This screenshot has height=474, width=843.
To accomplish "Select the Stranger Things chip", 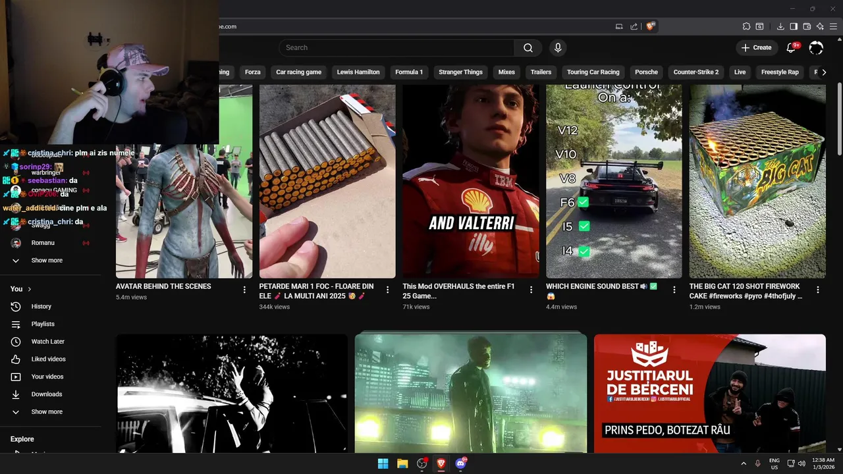I will pos(460,72).
